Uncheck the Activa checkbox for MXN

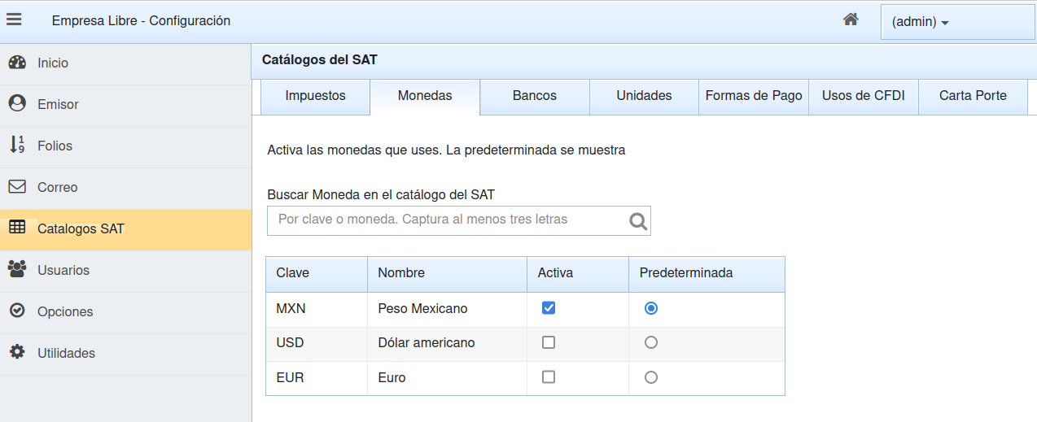[x=549, y=308]
